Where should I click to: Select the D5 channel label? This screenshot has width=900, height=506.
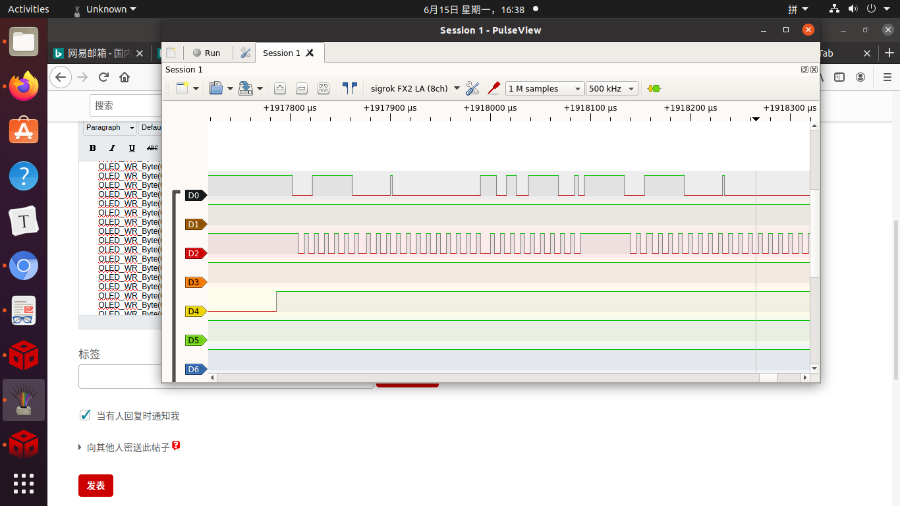tap(196, 340)
